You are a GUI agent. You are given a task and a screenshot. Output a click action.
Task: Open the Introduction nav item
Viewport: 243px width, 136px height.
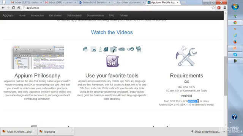[37, 15]
